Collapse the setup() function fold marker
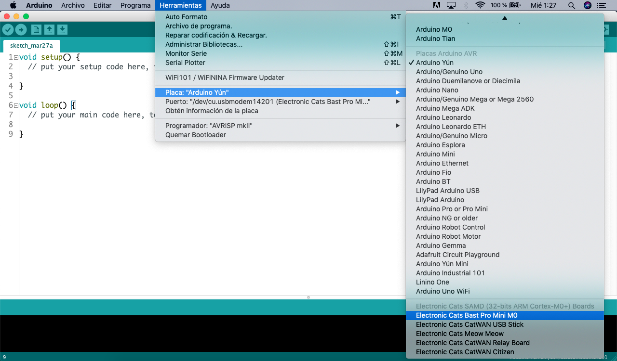This screenshot has width=617, height=361. point(16,57)
